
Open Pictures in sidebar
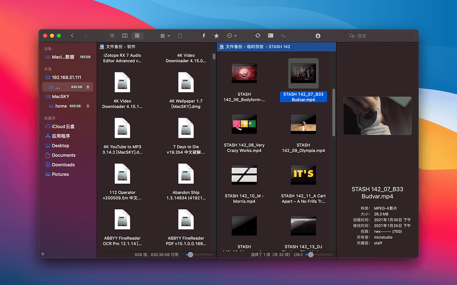68,174
